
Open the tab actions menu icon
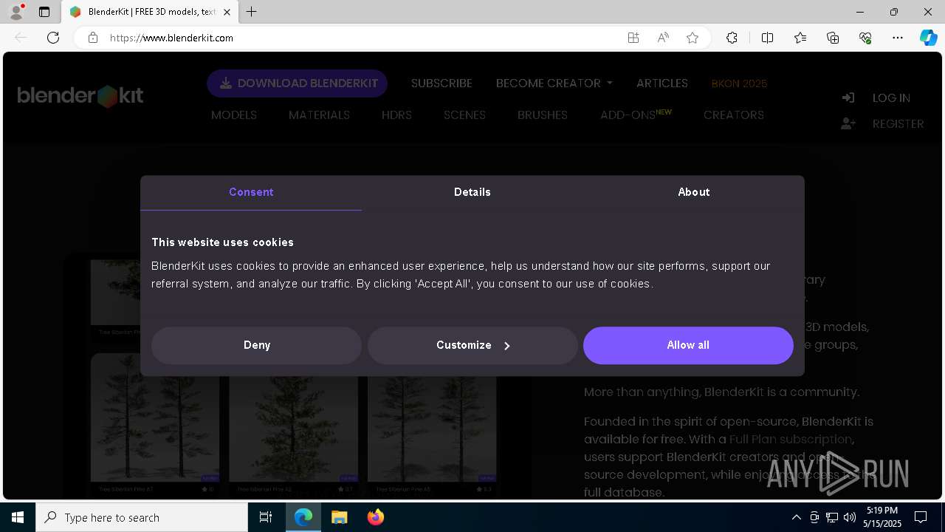point(44,12)
